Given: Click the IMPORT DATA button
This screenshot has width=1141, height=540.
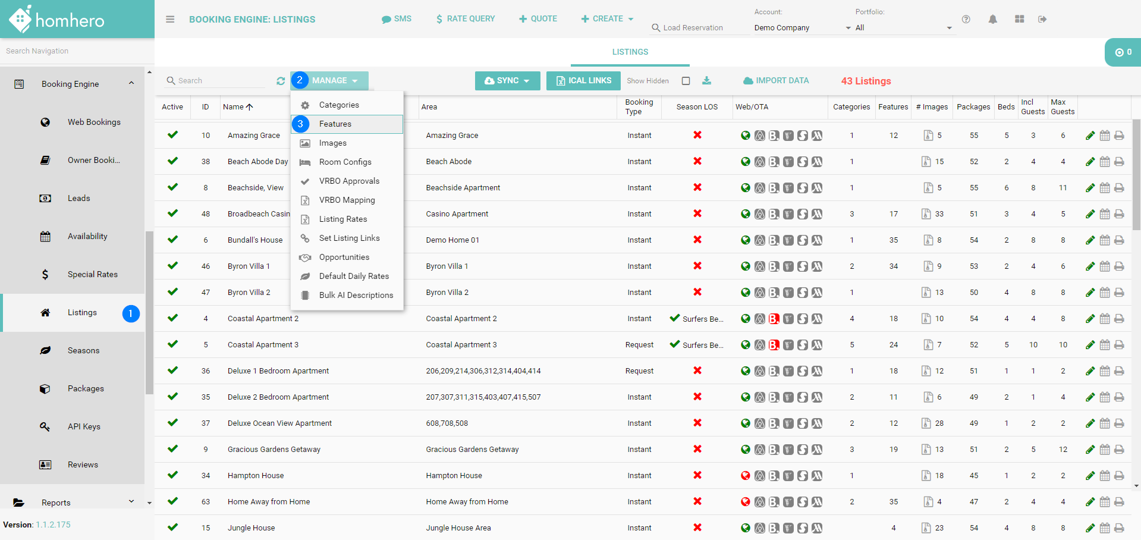Looking at the screenshot, I should 775,81.
